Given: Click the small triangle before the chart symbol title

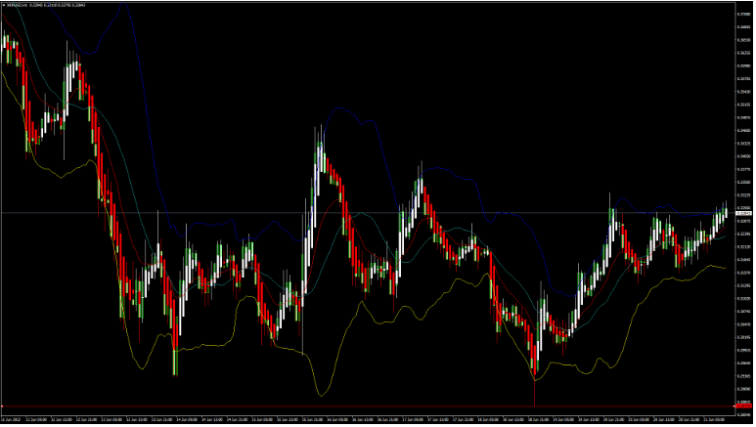Looking at the screenshot, I should click(x=4, y=5).
